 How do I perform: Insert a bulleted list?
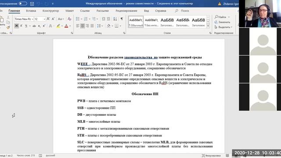coord(78,19)
